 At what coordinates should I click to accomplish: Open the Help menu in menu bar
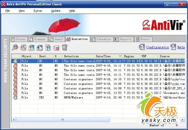[72, 11]
